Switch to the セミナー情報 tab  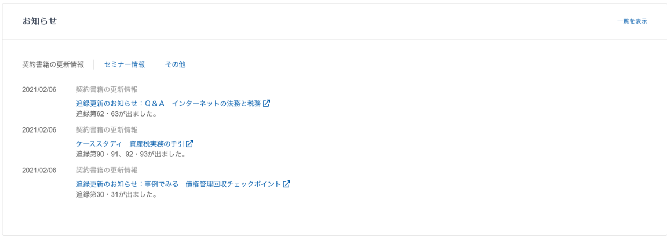click(x=125, y=64)
